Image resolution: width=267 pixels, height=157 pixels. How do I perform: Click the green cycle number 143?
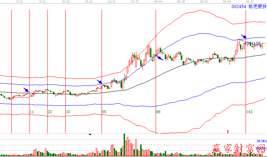[249, 112]
